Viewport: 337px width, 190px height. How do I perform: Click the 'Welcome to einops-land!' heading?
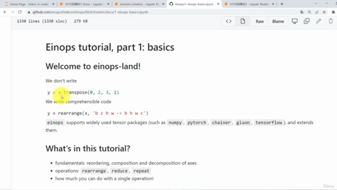[x=93, y=66]
